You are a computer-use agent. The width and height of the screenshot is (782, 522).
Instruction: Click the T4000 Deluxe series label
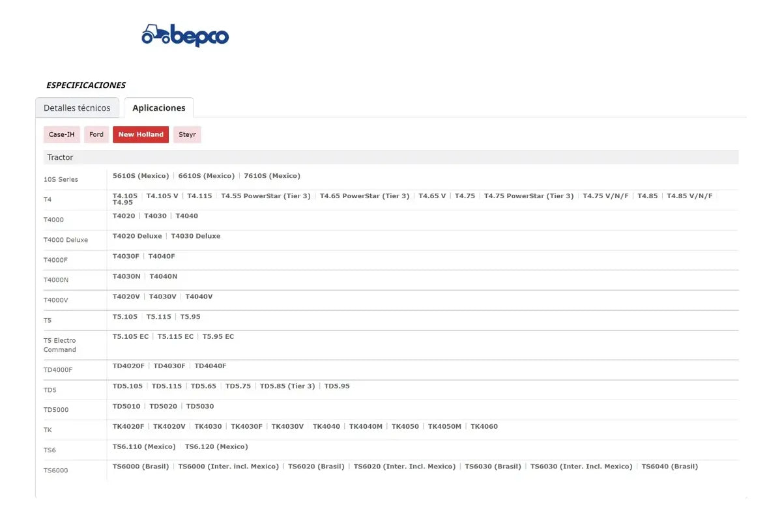[x=66, y=240]
